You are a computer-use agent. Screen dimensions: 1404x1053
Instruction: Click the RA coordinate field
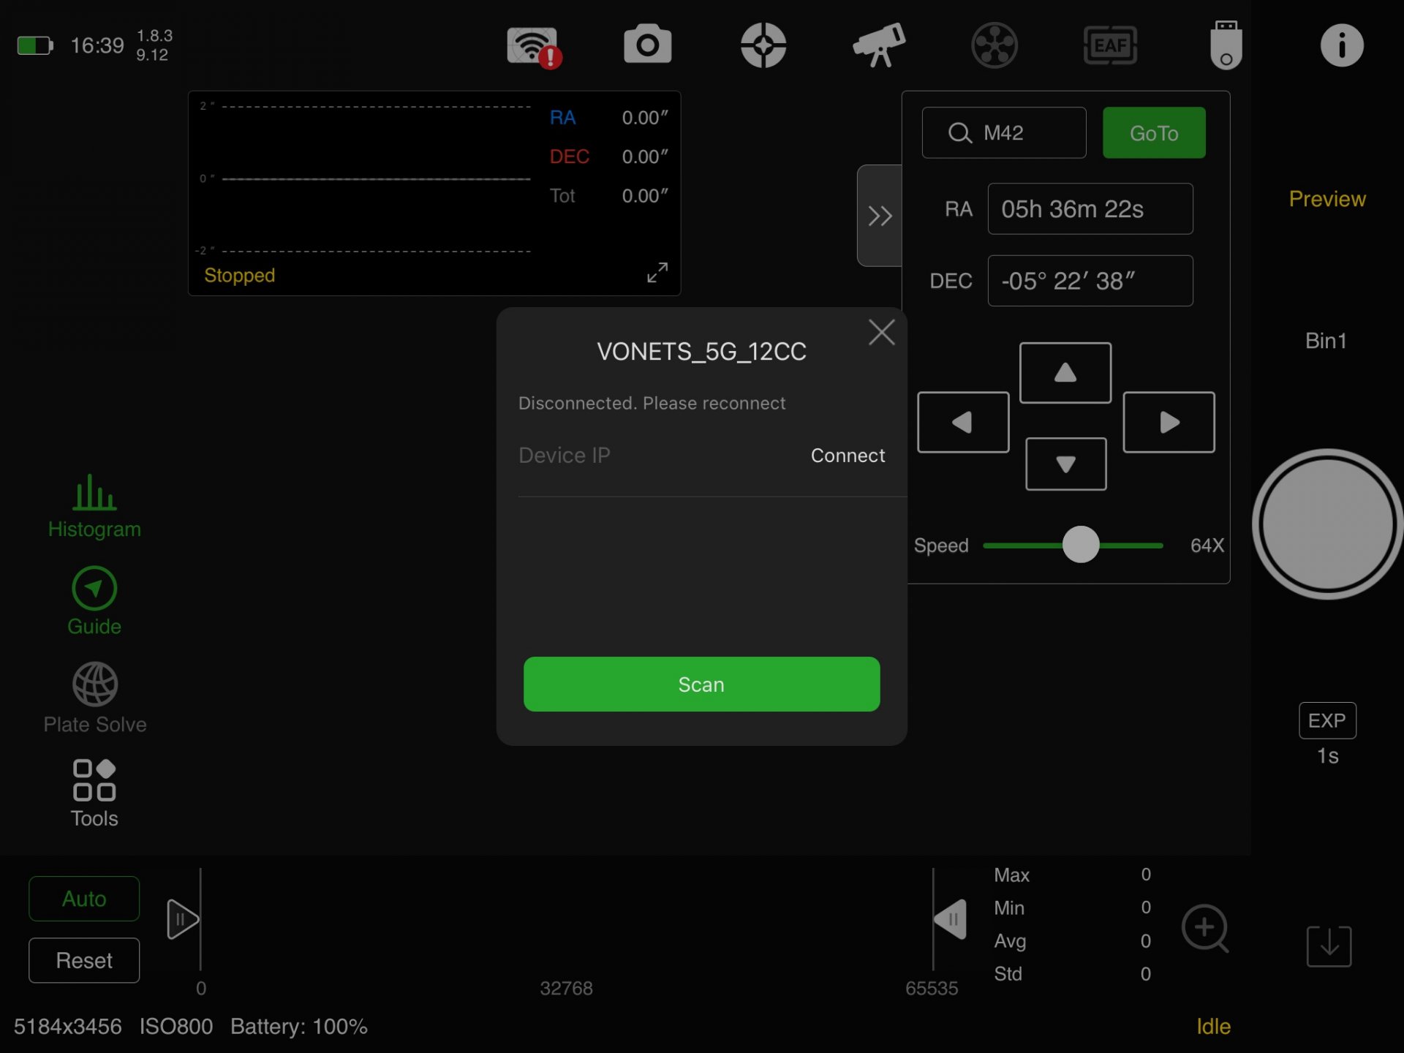[x=1090, y=209]
